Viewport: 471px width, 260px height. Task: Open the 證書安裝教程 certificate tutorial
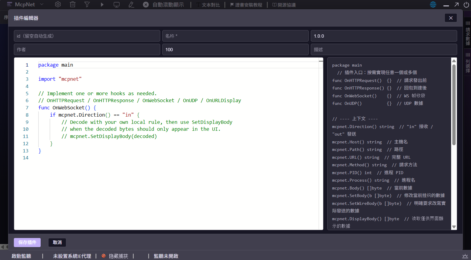click(246, 5)
